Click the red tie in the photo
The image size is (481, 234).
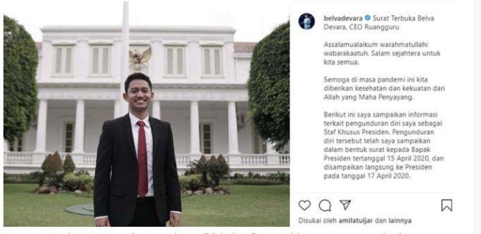tap(142, 158)
